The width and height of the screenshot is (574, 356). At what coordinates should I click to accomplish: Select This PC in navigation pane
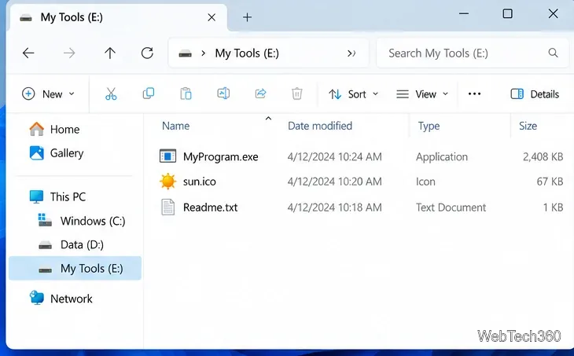pos(68,196)
